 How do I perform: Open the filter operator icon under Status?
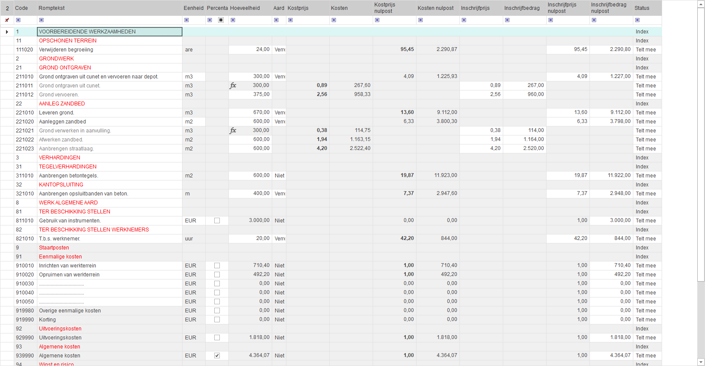pos(637,20)
